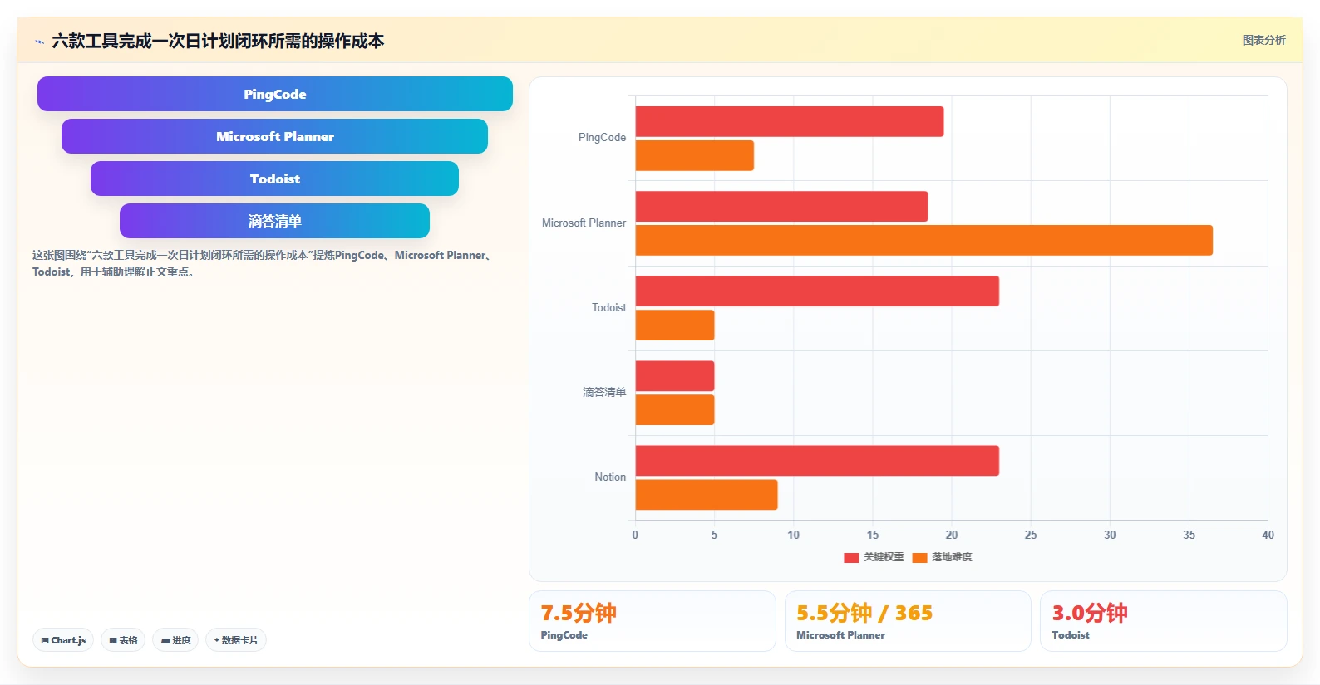Click the 7.5分钟 PingCode stat card
Viewport: 1320px width, 685px height.
[x=653, y=621]
